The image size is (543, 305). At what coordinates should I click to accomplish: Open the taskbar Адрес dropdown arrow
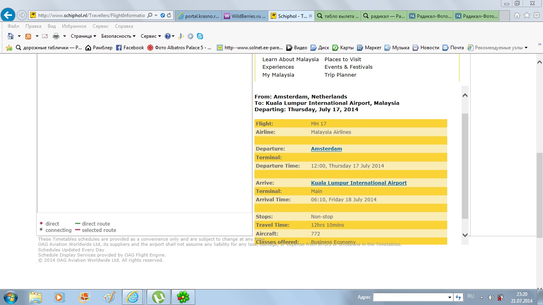(x=450, y=297)
